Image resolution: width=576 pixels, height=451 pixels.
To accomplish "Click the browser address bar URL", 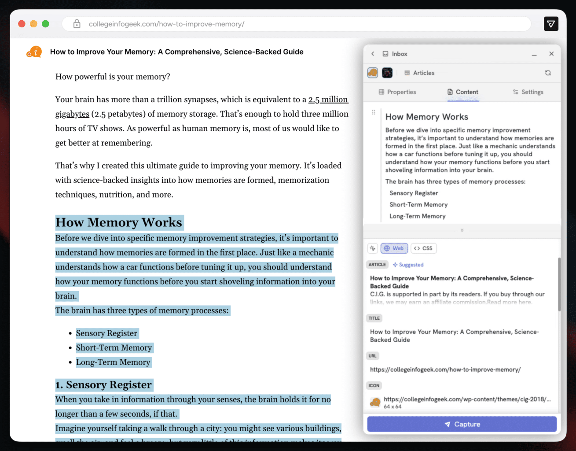I will (x=166, y=24).
